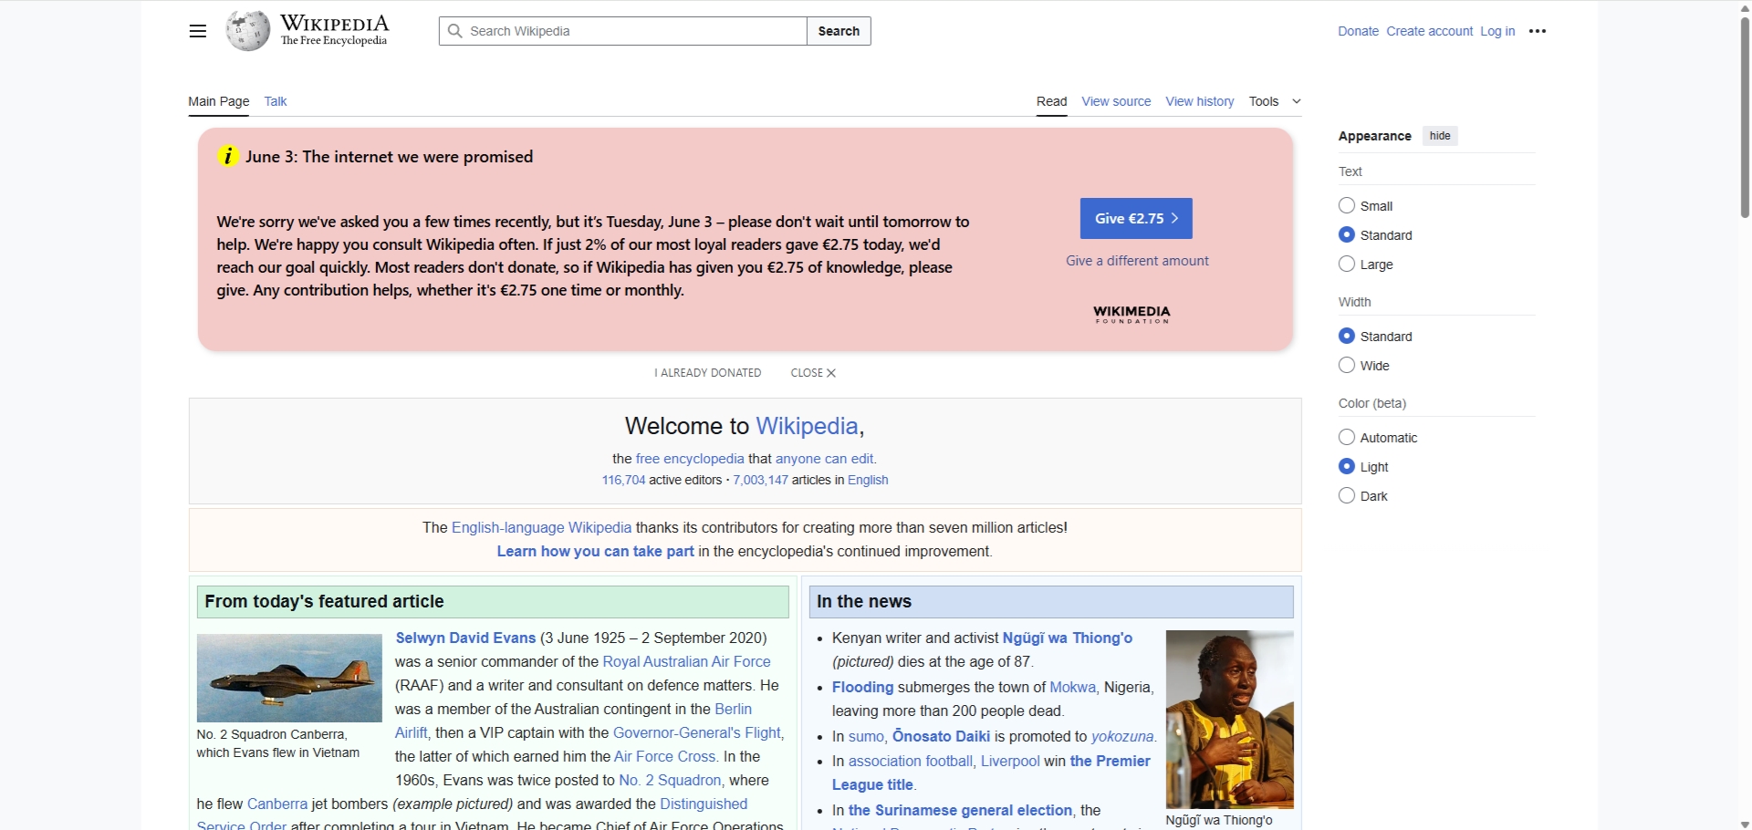Image resolution: width=1752 pixels, height=830 pixels.
Task: Open the View history tab
Action: pyautogui.click(x=1200, y=101)
